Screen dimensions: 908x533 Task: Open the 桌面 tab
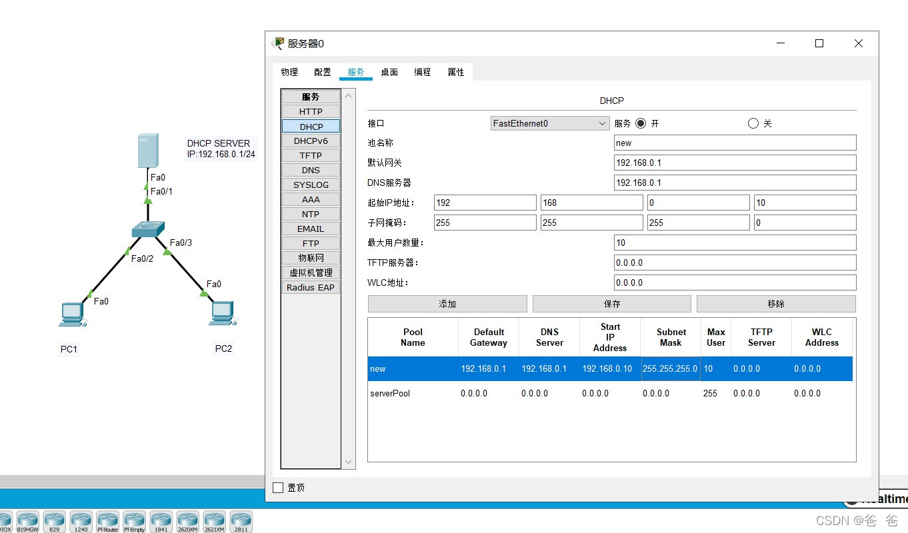coord(389,72)
